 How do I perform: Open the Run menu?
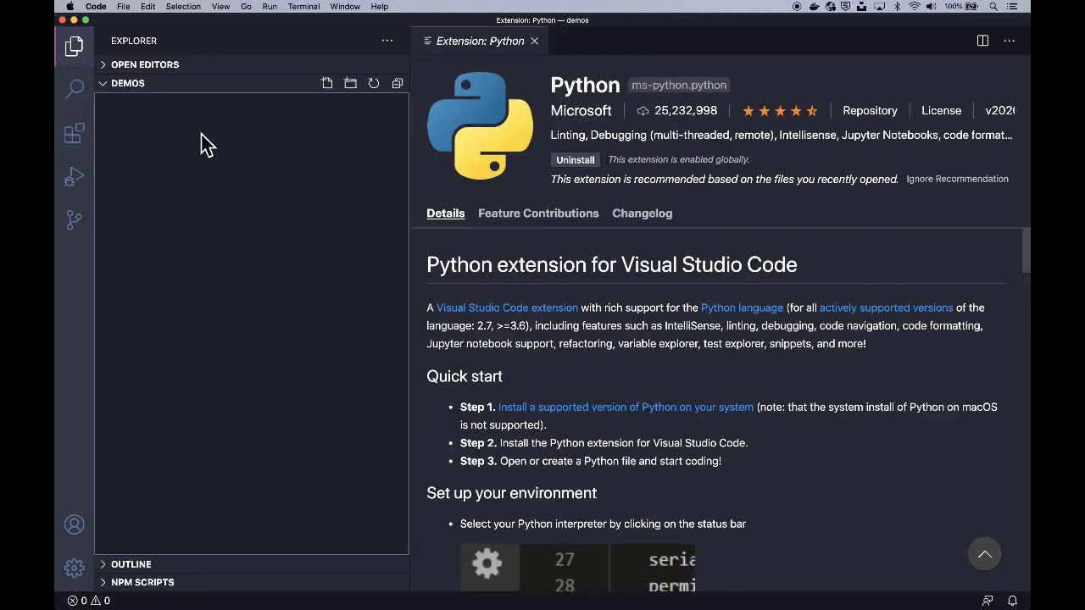270,7
